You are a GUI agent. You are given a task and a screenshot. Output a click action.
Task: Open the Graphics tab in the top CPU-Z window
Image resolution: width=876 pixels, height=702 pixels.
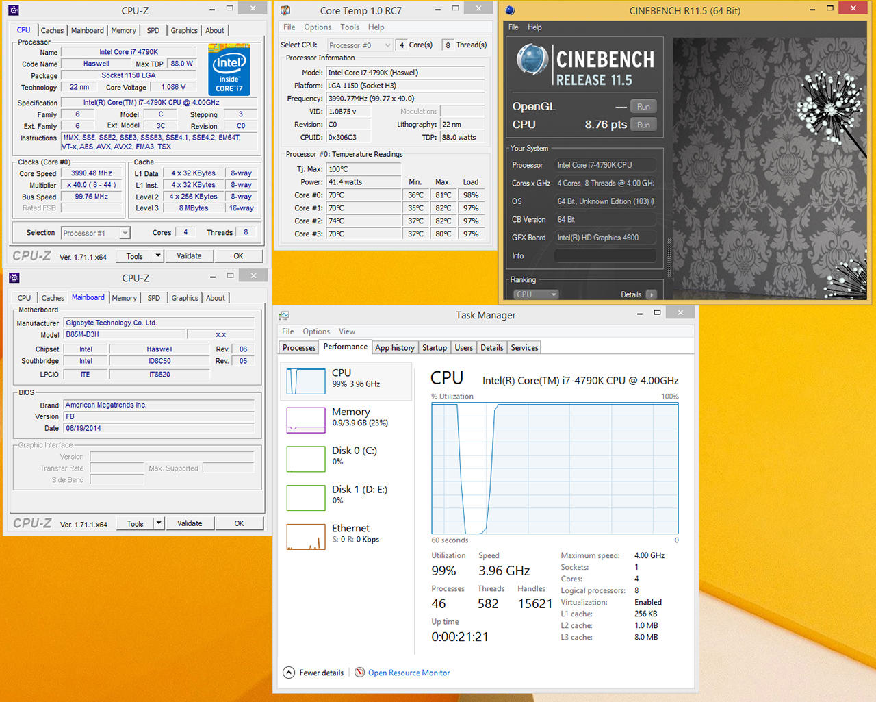[x=184, y=30]
